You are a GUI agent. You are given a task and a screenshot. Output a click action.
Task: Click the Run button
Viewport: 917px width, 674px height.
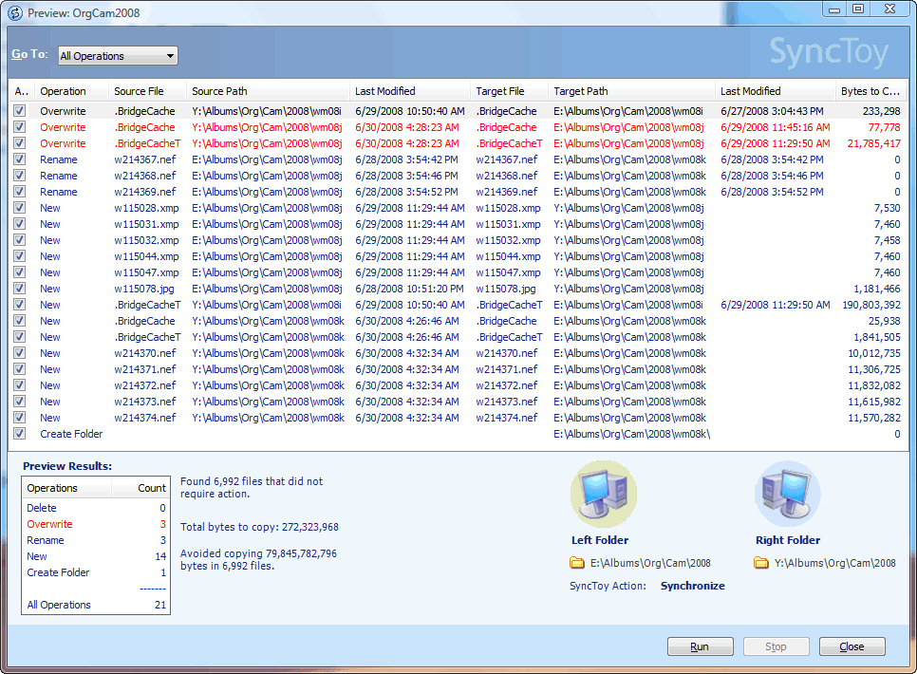click(x=700, y=646)
